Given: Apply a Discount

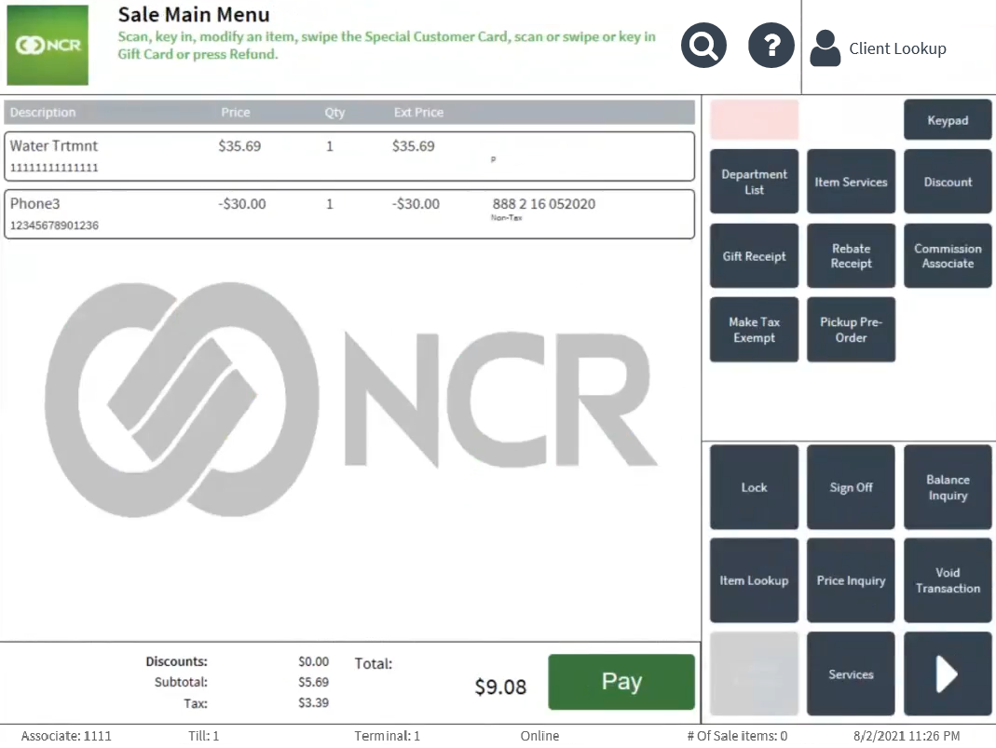Looking at the screenshot, I should pyautogui.click(x=948, y=182).
